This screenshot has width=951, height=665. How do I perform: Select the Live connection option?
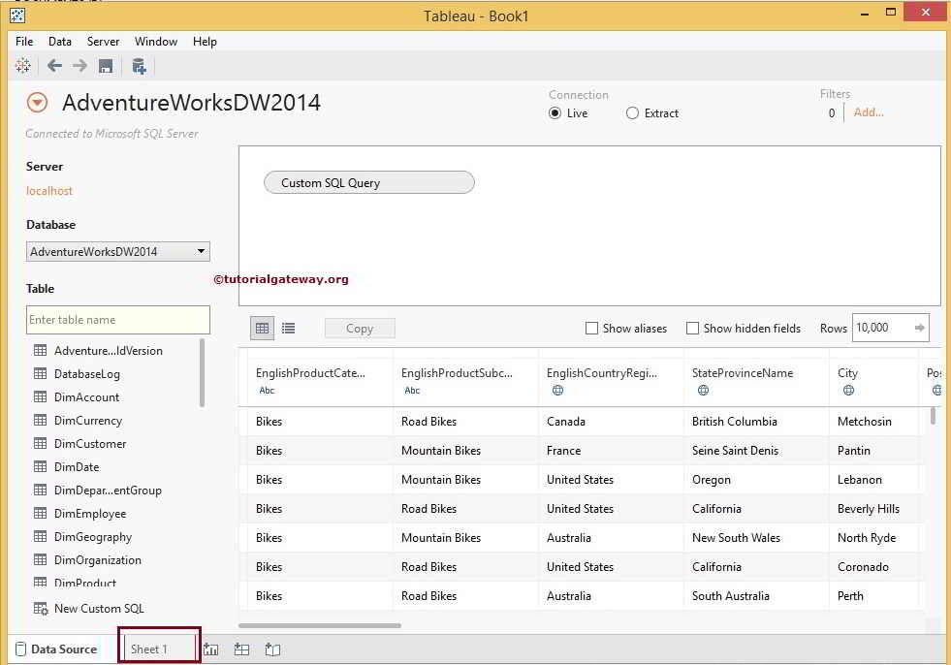pos(555,113)
